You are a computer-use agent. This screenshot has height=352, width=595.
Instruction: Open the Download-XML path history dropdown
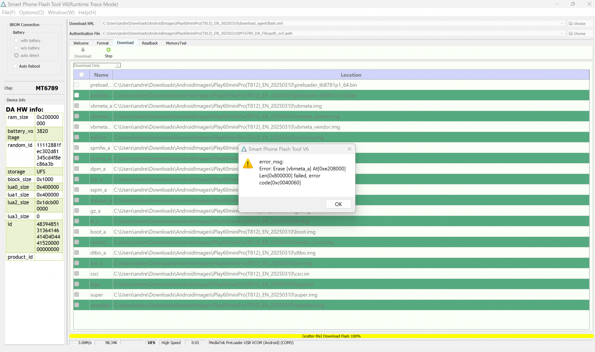click(562, 23)
